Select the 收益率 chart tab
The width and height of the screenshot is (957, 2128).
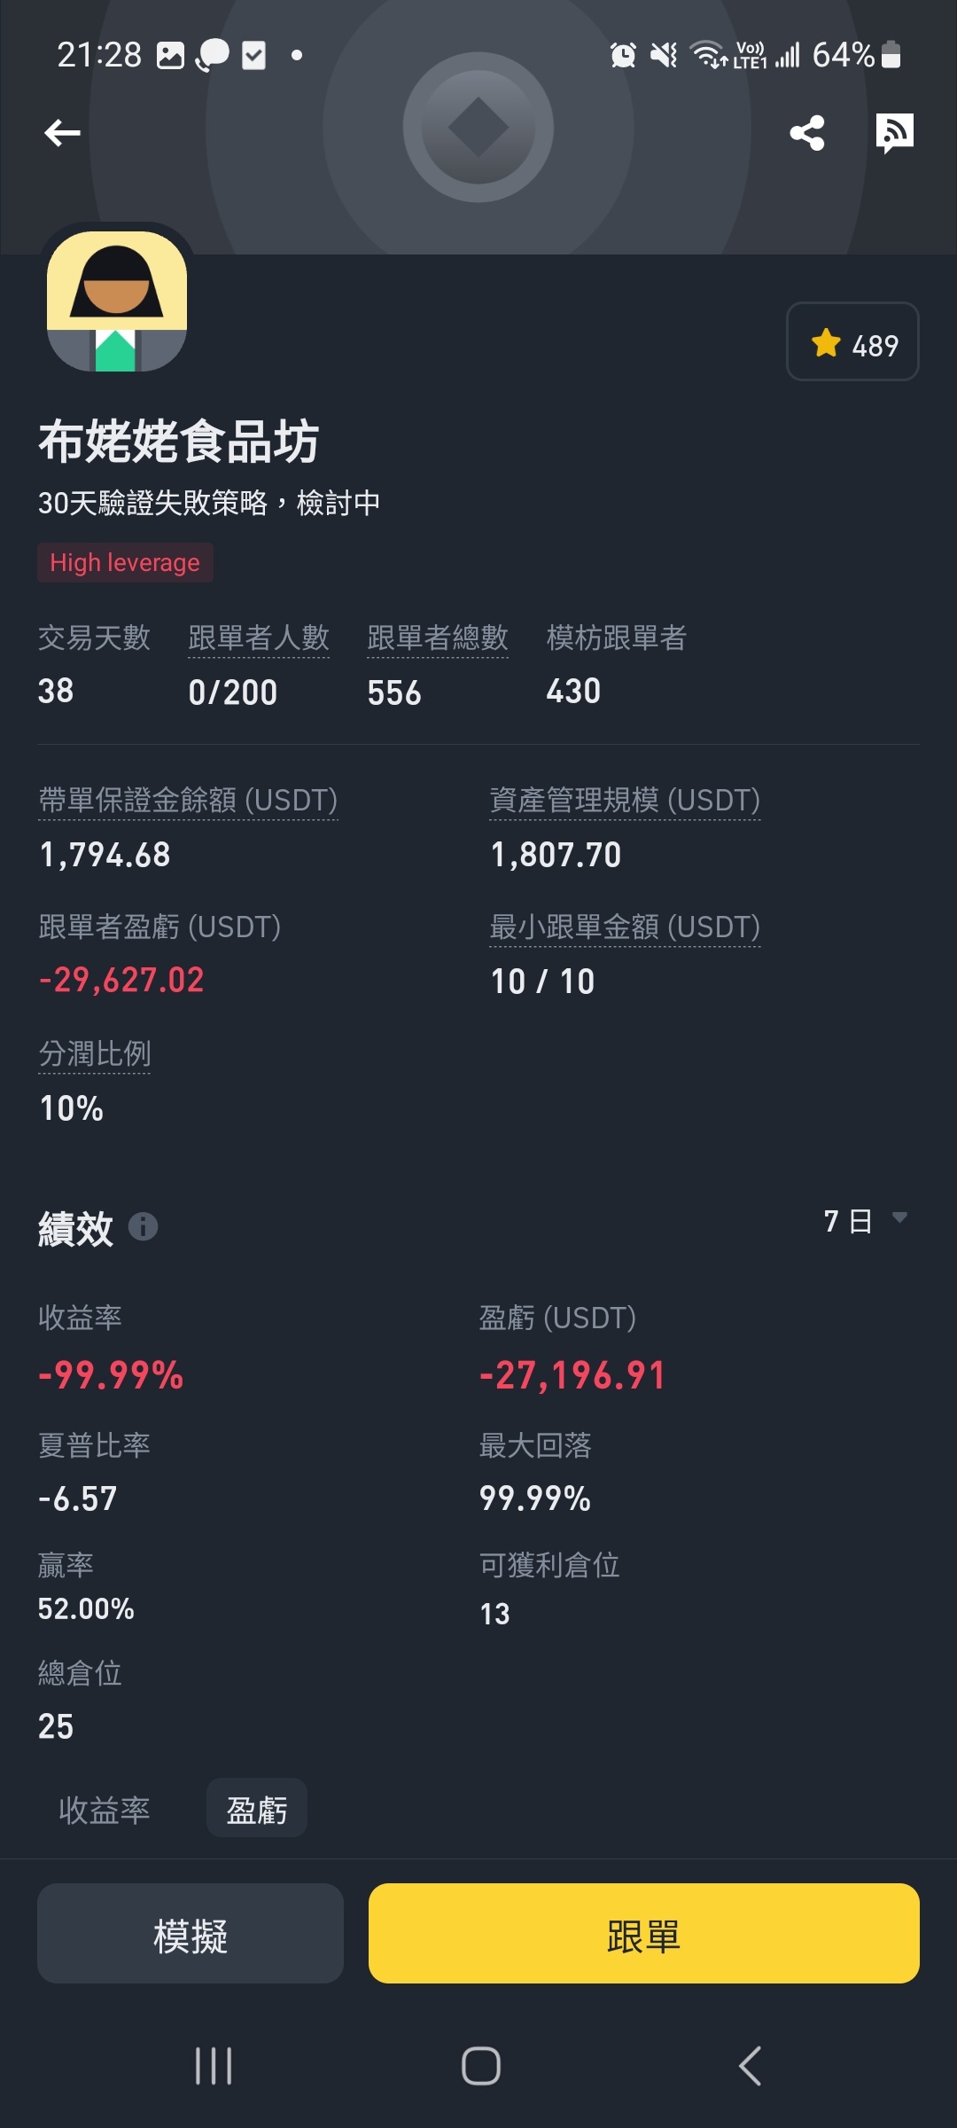(x=105, y=1809)
